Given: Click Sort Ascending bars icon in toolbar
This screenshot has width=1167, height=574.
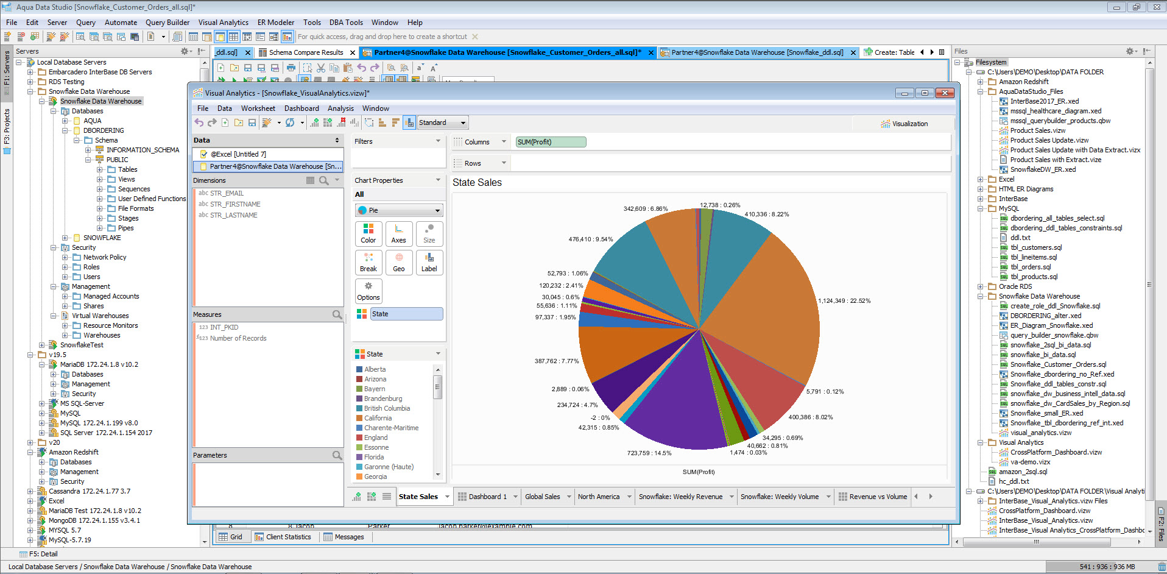Looking at the screenshot, I should point(383,122).
